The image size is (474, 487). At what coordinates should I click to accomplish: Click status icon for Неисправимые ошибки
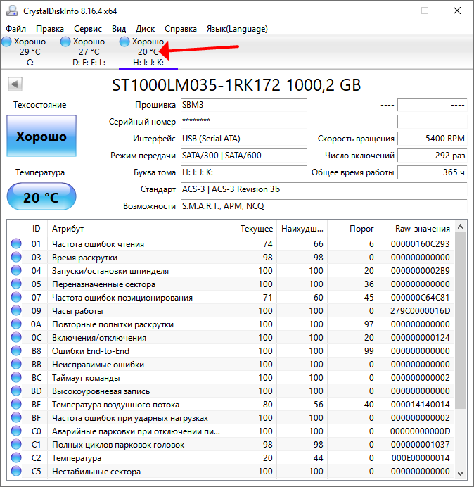pos(16,364)
